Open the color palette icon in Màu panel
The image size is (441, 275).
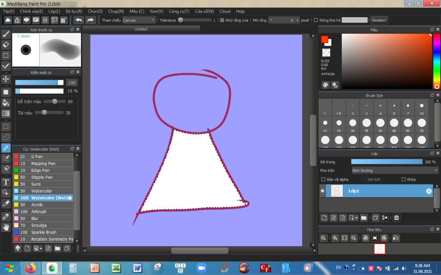click(x=326, y=85)
